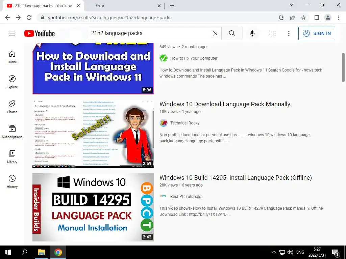Open History in the sidebar
This screenshot has width=346, height=259.
[12, 181]
